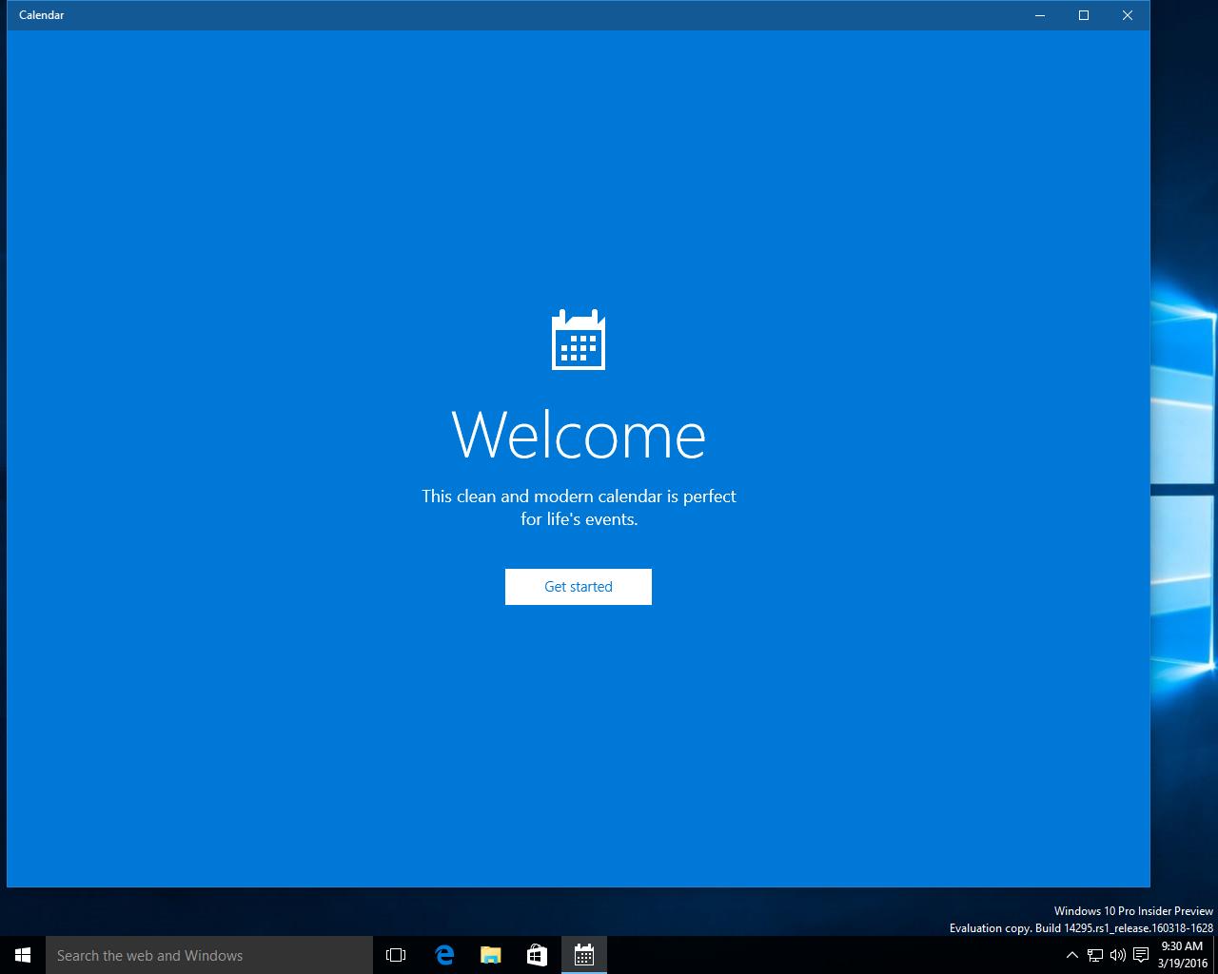Open the Store app from the taskbar
Viewport: 1218px width, 974px height.
click(x=537, y=955)
